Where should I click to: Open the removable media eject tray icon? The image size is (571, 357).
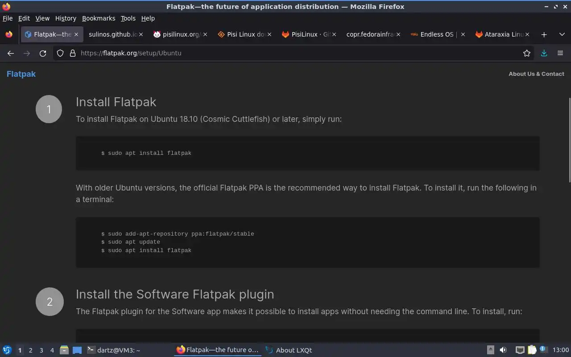click(x=490, y=350)
